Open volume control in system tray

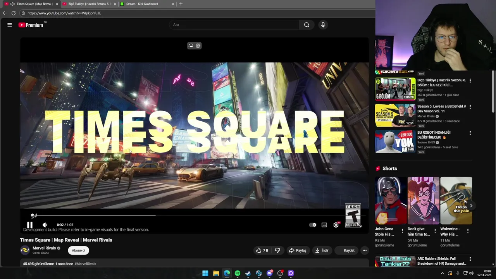pos(472,273)
